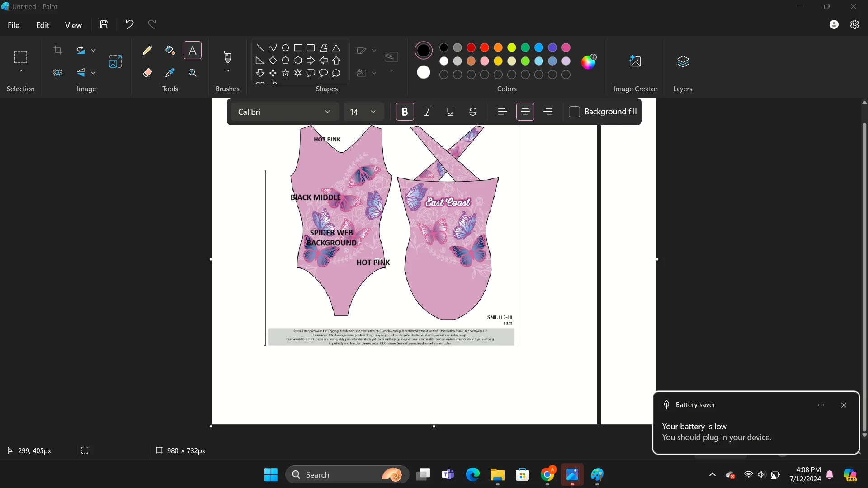Click the Save icon

click(x=104, y=25)
